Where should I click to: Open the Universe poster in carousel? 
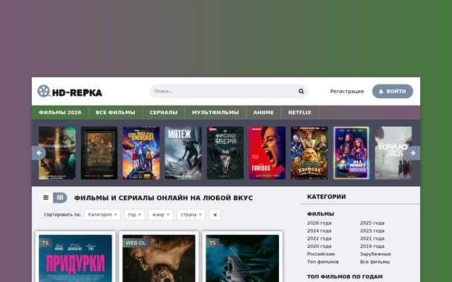click(141, 153)
